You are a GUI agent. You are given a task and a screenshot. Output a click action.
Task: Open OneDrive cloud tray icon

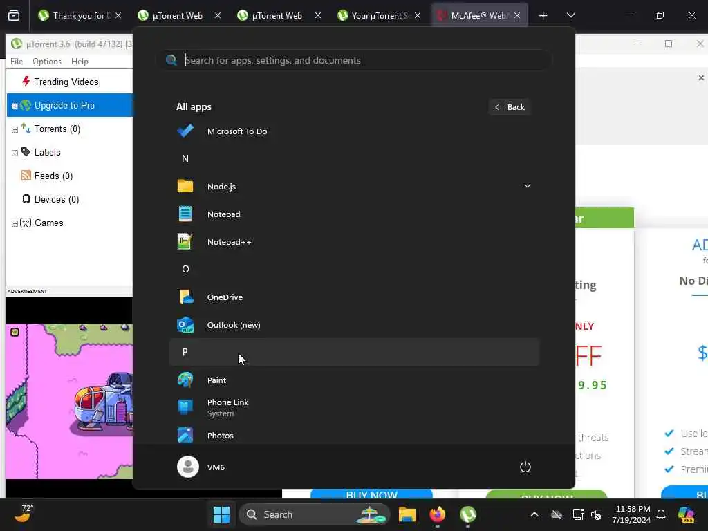[x=557, y=514]
